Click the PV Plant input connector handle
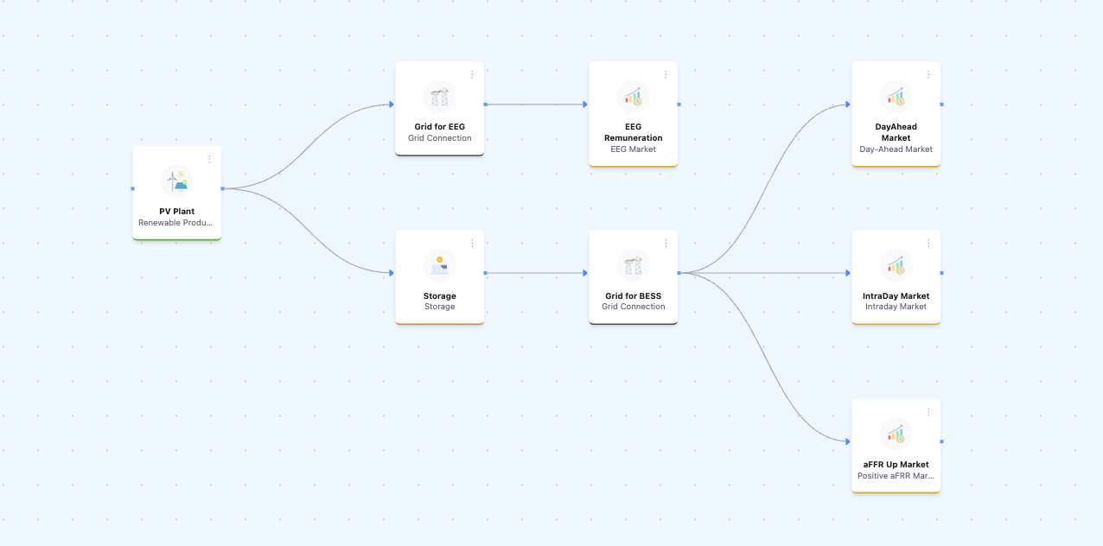 tap(132, 188)
